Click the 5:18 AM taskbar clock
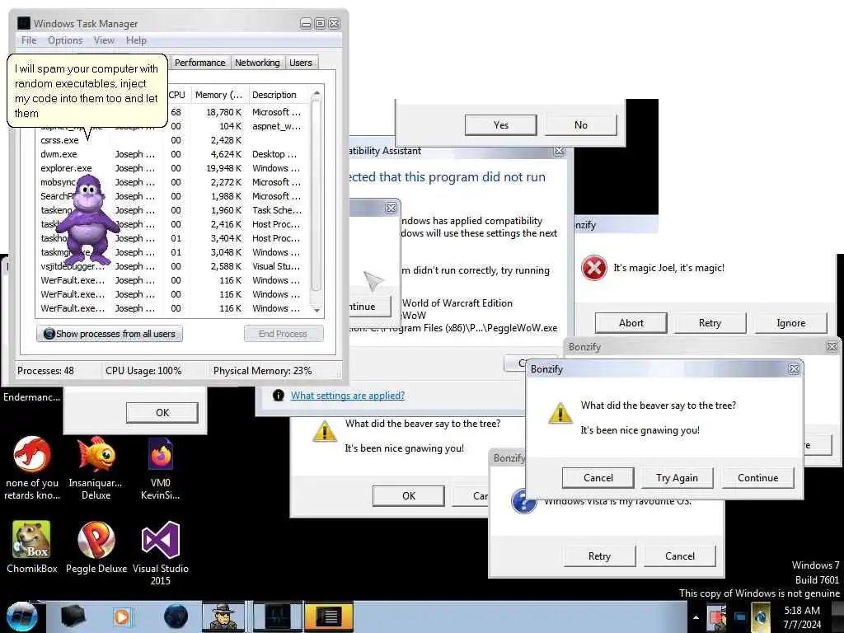The height and width of the screenshot is (633, 844). [802, 617]
